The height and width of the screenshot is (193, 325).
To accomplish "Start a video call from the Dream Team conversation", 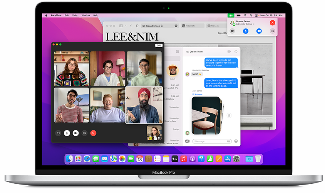I will (x=229, y=51).
